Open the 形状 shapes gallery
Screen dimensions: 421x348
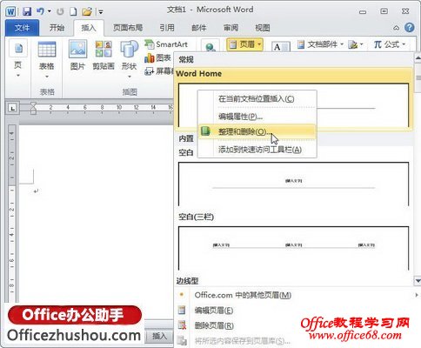tap(130, 59)
